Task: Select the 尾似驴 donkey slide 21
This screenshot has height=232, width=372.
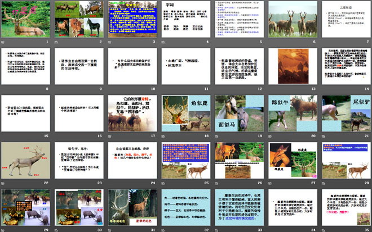Action: tap(346, 113)
